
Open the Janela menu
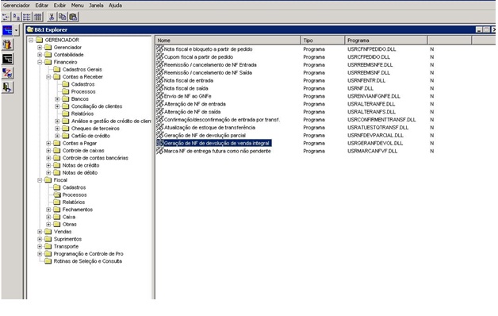(96, 6)
